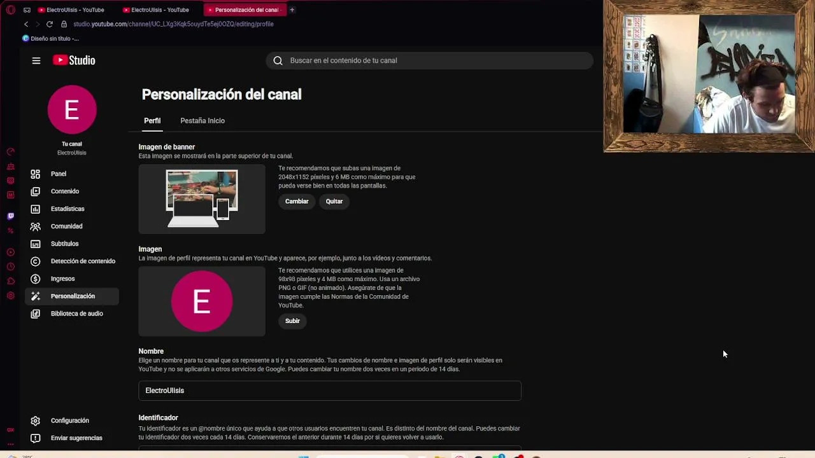Open the Opera main menu logo
This screenshot has width=815, height=458.
(10, 10)
